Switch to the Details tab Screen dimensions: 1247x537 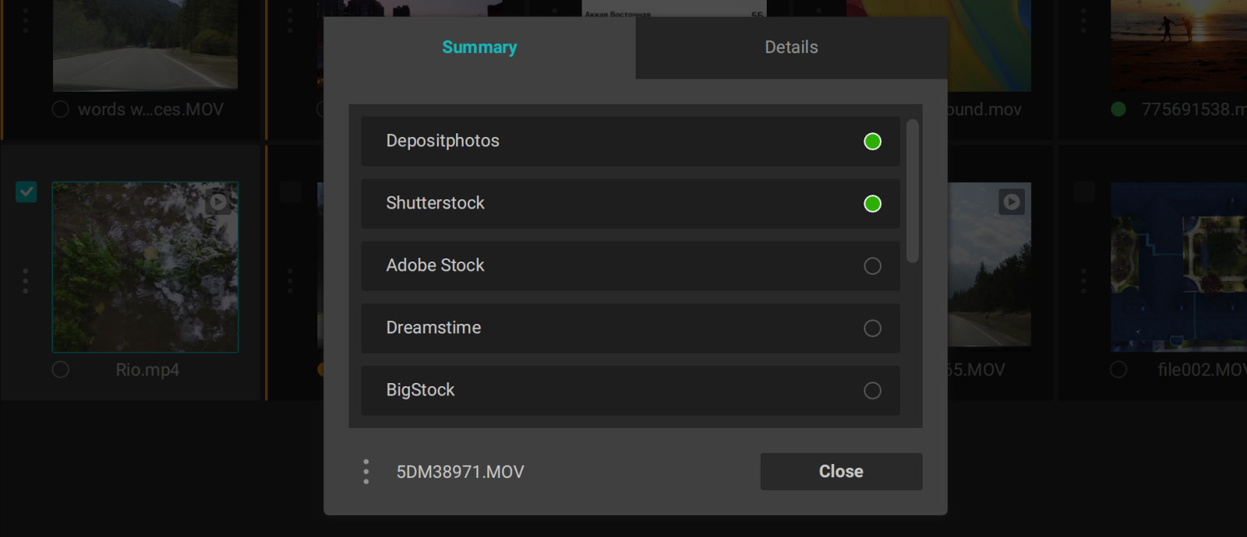791,47
